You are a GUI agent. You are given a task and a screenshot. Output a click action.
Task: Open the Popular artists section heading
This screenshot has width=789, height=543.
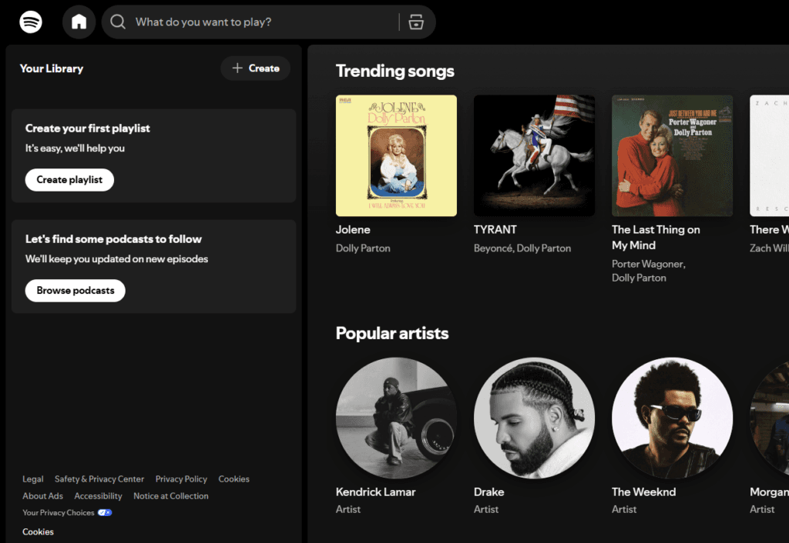click(392, 333)
